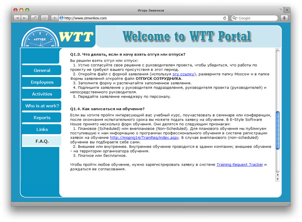This screenshot has width=302, height=222.
Task: Click the yellow WTT logo text
Action: click(x=76, y=37)
